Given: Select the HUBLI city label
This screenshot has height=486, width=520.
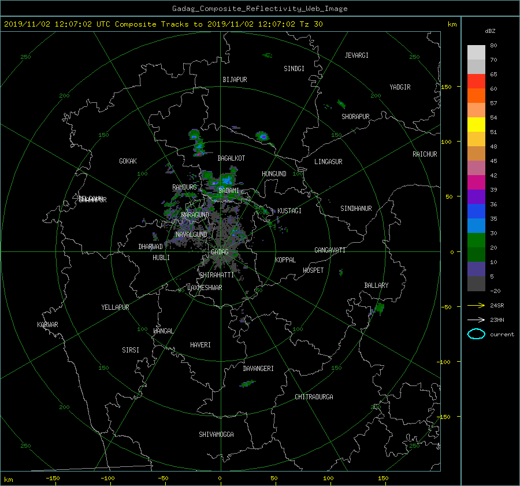Looking at the screenshot, I should [161, 258].
